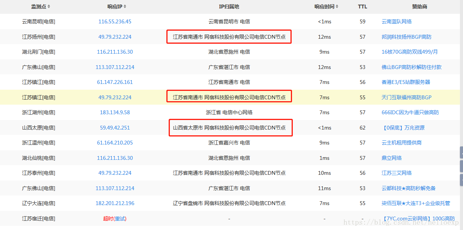Select monitoring point 江苏扬州[电信]

point(38,37)
